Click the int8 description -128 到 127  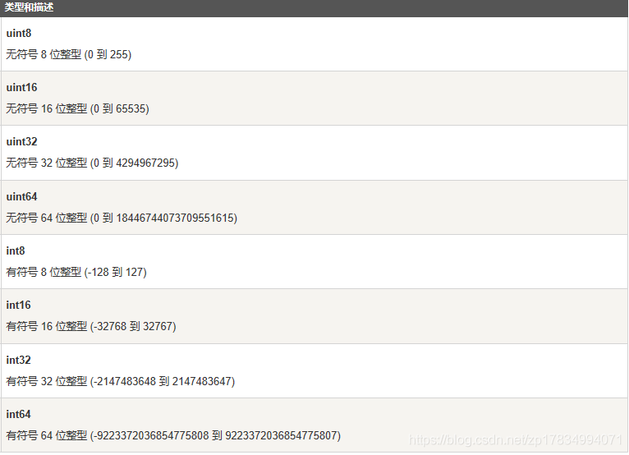click(x=116, y=272)
